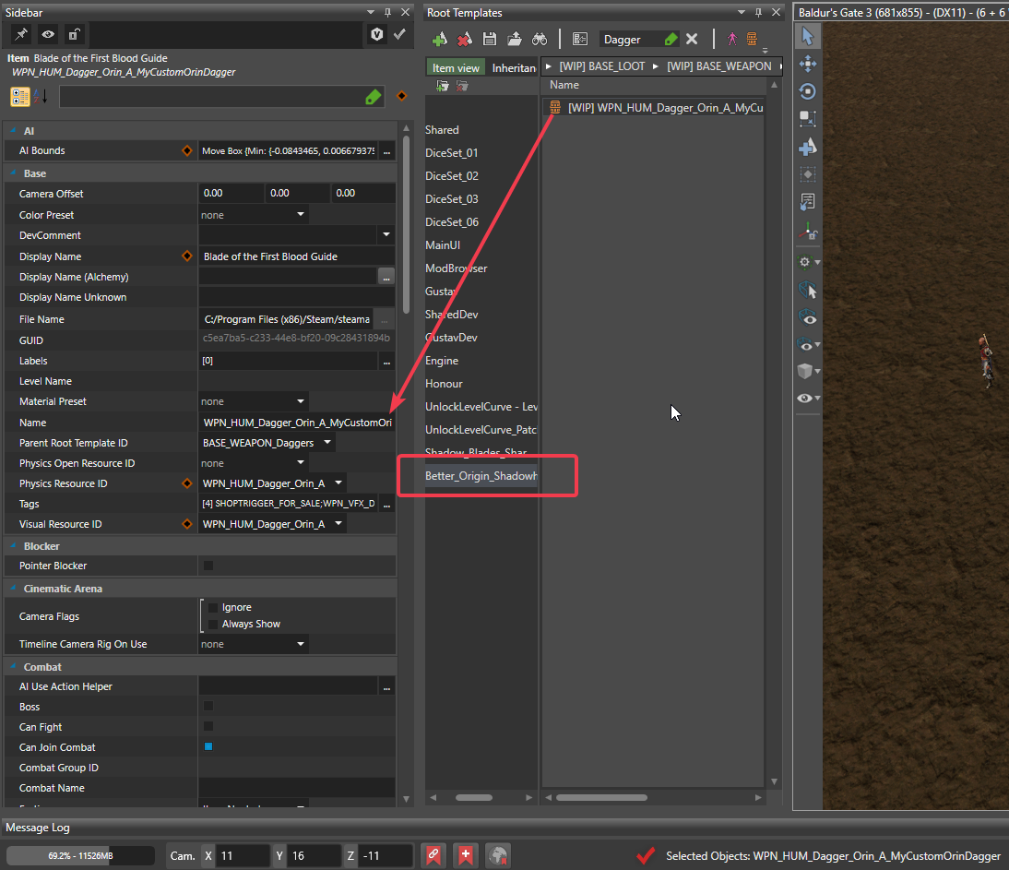Switch to the Inheritance tab
The image size is (1009, 870).
[514, 67]
